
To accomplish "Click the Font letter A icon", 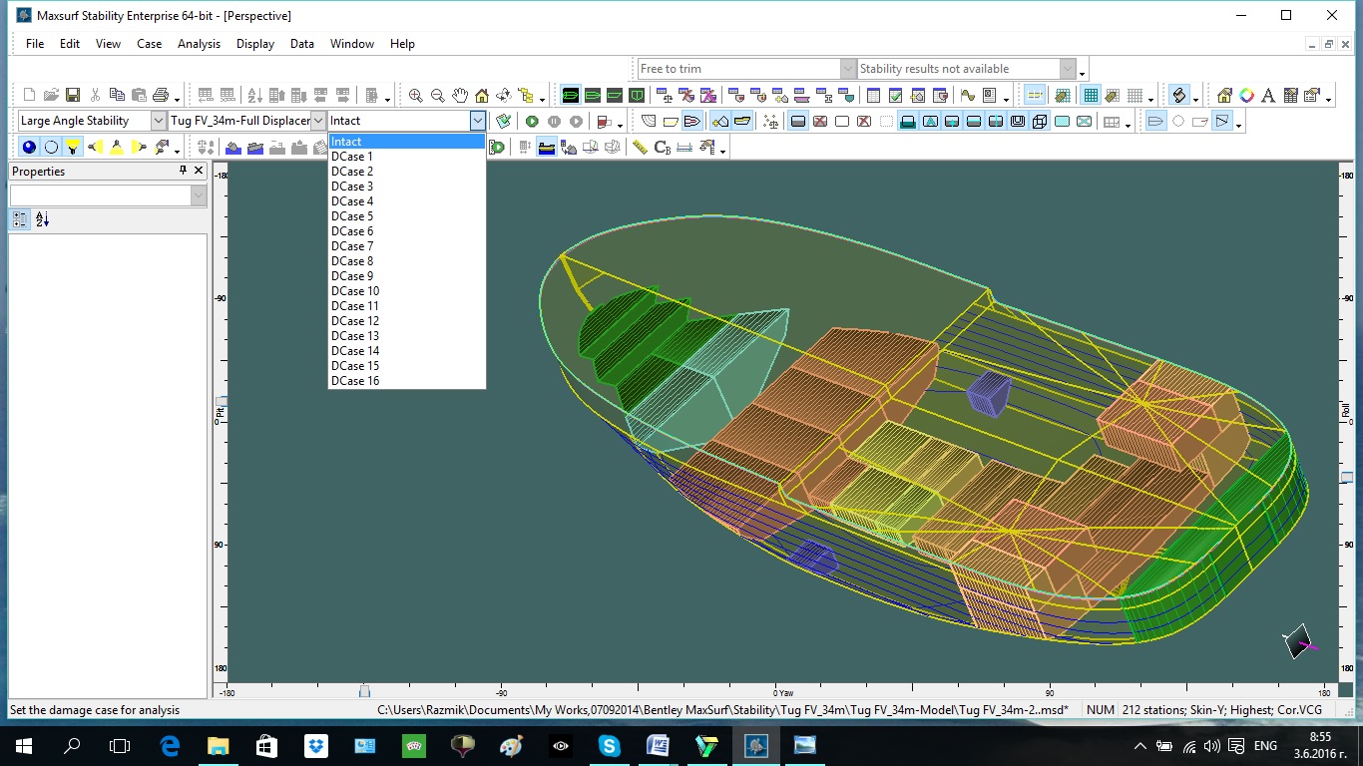I will click(1268, 96).
